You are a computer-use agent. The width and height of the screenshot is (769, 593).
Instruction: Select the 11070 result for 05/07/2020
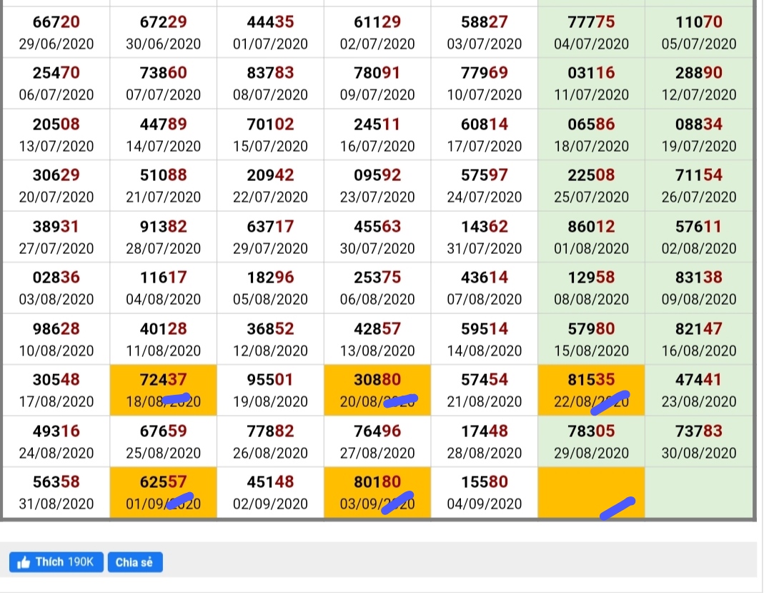[698, 32]
